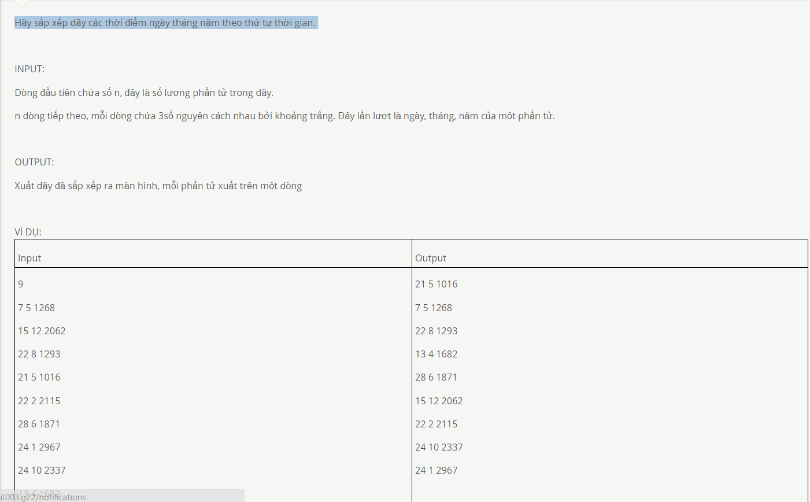
Task: Click the "OUTPUT:" section heading
Action: pyautogui.click(x=34, y=162)
